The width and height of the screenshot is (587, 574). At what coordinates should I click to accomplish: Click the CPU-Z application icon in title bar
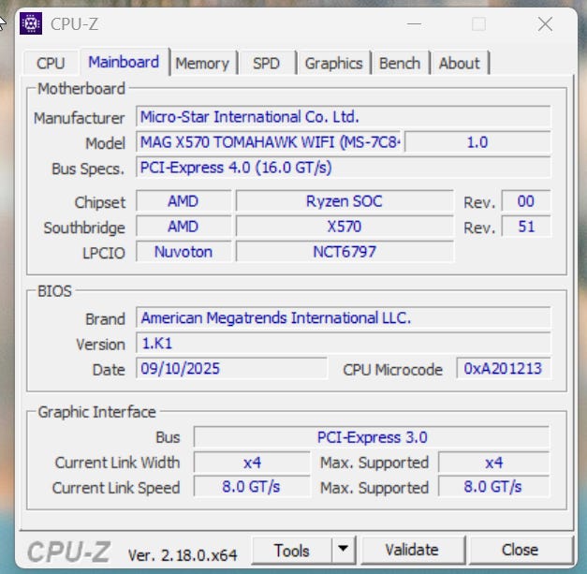point(31,23)
